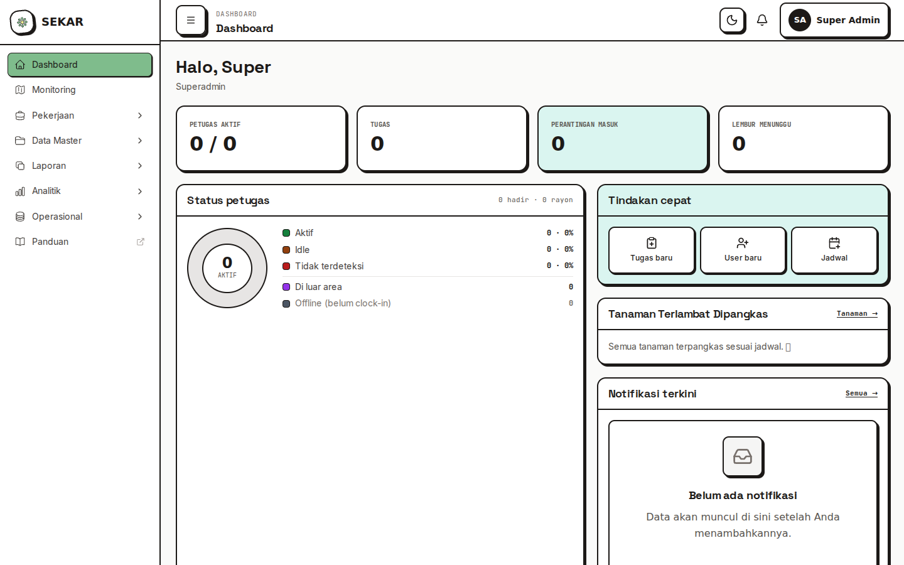The width and height of the screenshot is (904, 565).
Task: Expand the Analitik chevron
Action: (140, 191)
